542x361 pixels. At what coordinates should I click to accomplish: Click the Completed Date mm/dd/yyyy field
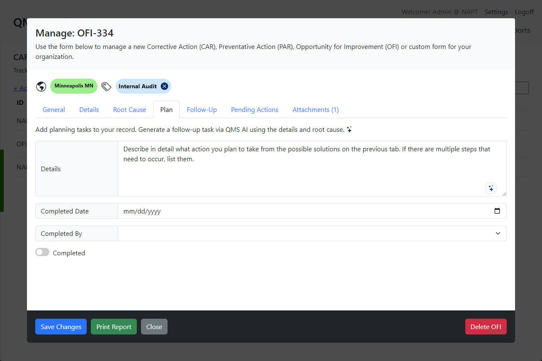pyautogui.click(x=312, y=211)
